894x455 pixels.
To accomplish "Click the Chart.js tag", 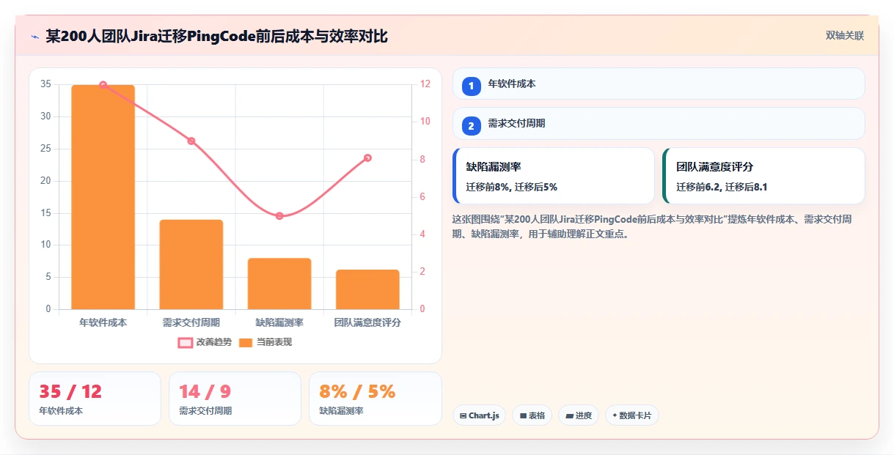I will coord(479,415).
